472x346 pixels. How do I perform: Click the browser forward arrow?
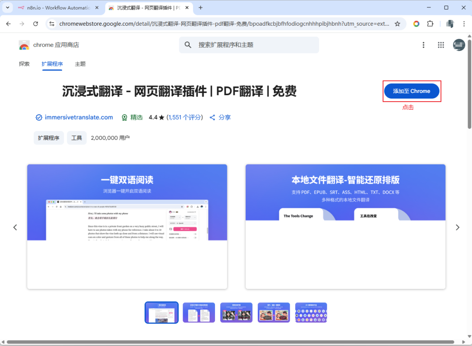(22, 24)
